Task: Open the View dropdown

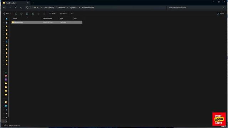Action: click(x=63, y=14)
